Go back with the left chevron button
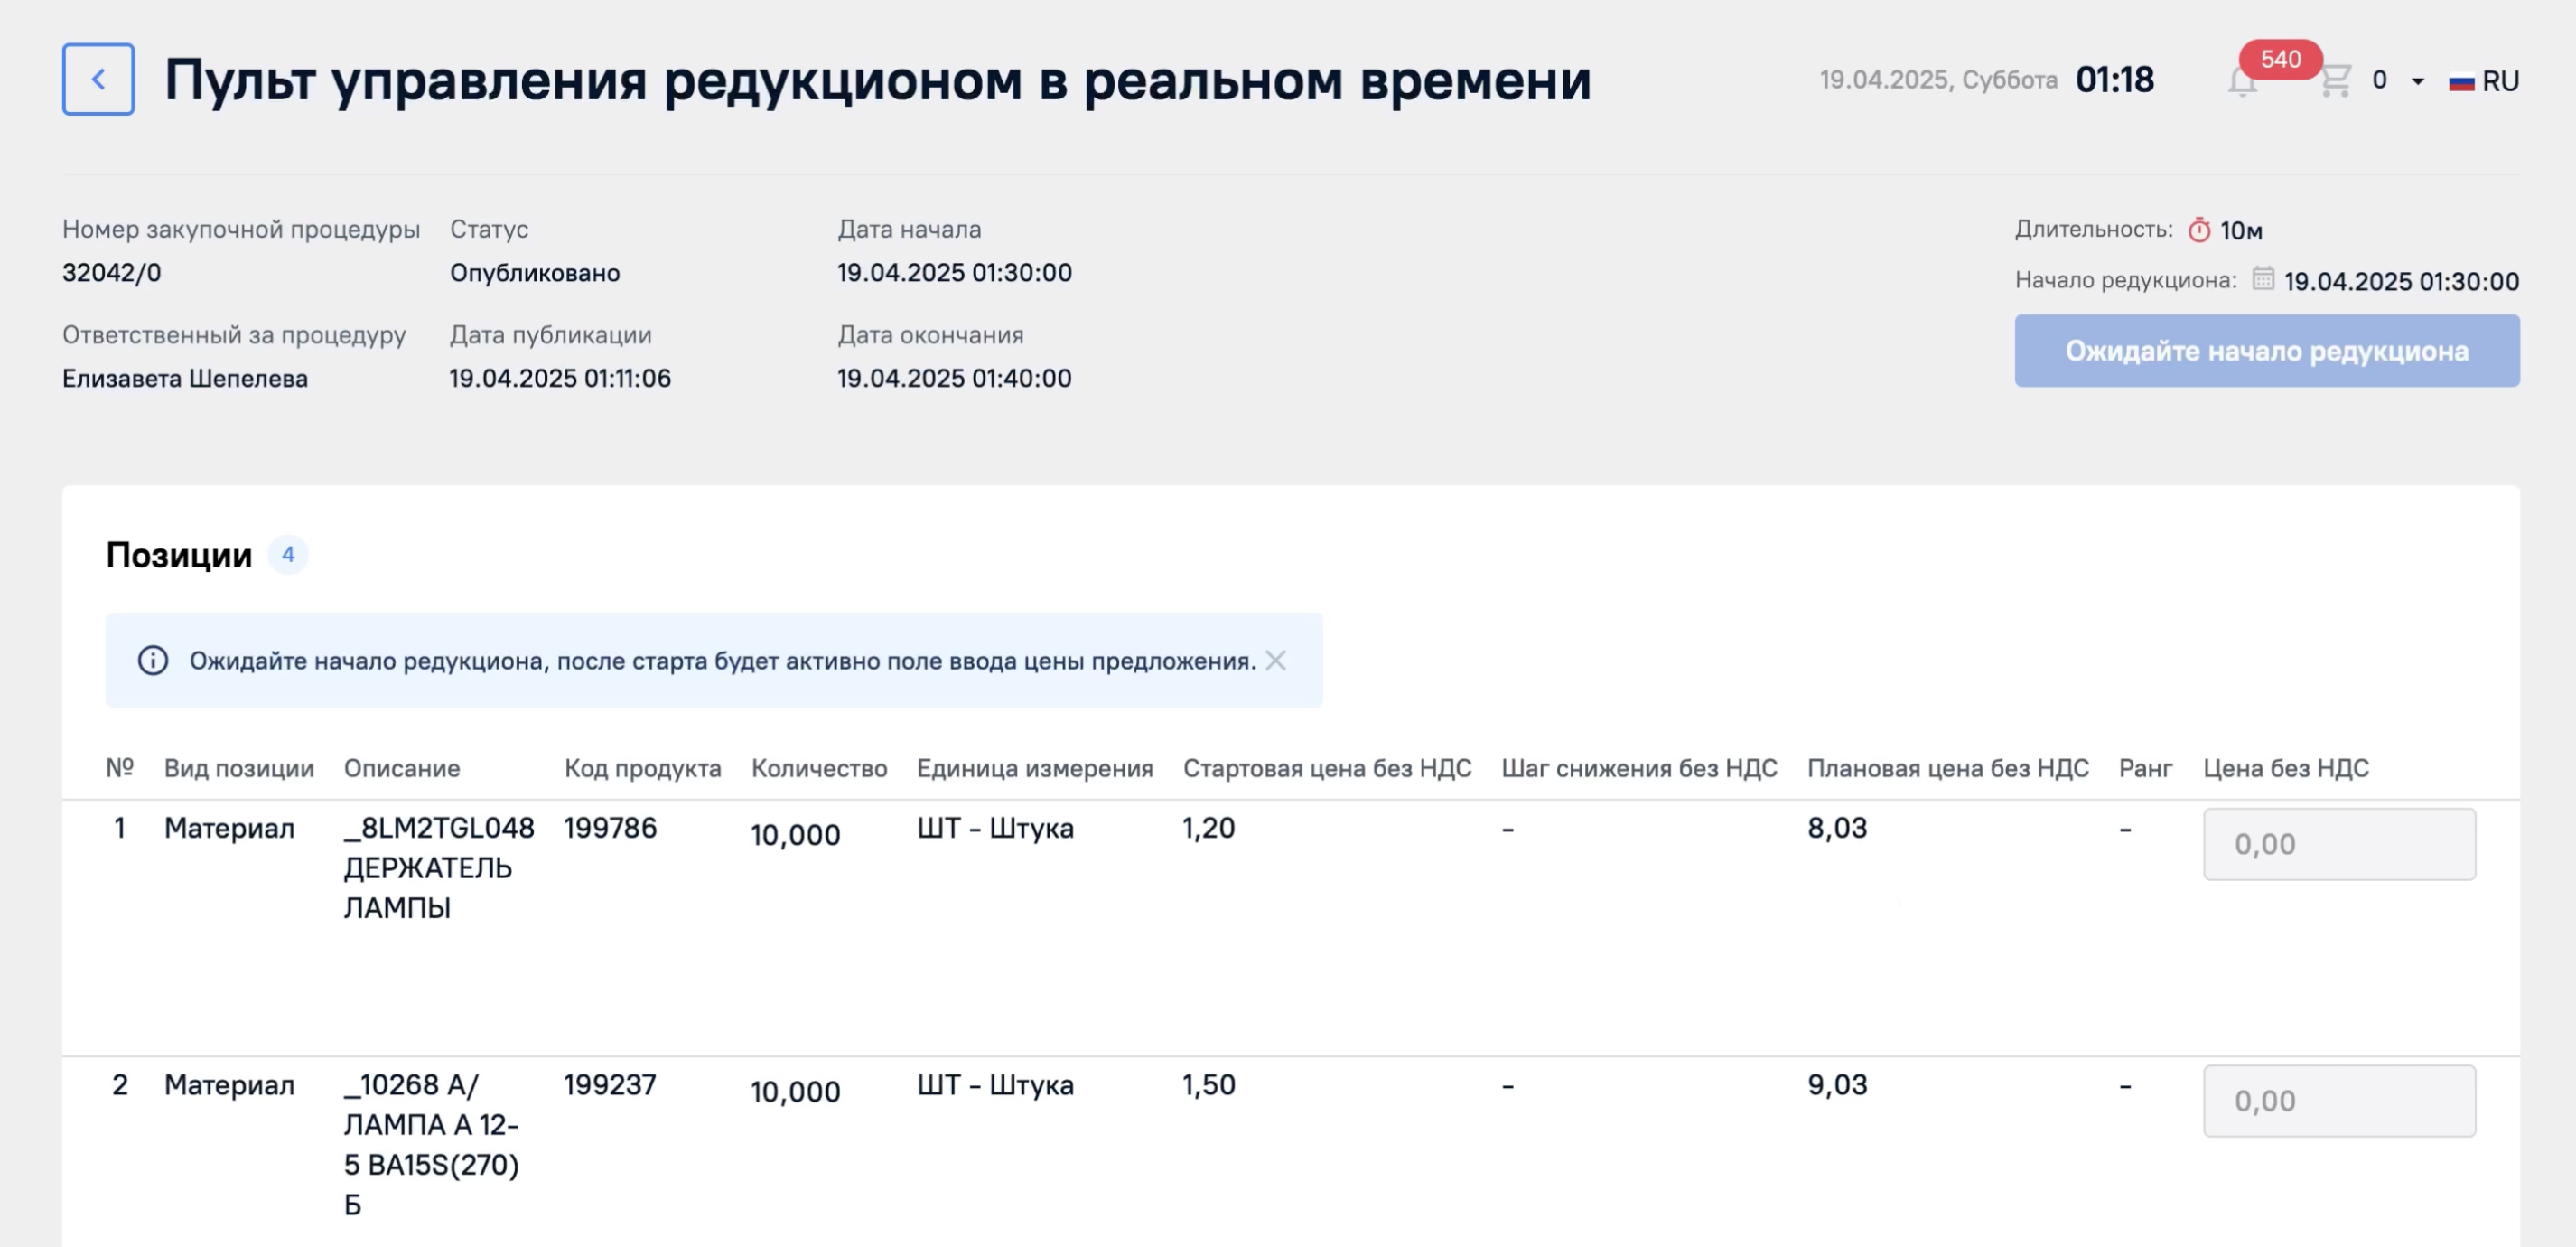 pyautogui.click(x=98, y=79)
